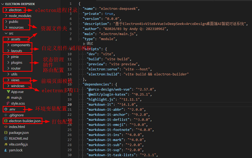Image resolution: width=252 pixels, height=158 pixels.
Task: Click the gear icon next to .env
Action: [x=6, y=109]
